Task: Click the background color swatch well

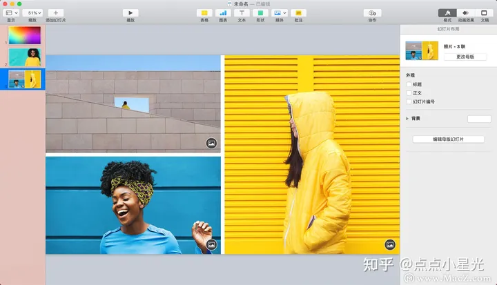Action: (478, 119)
